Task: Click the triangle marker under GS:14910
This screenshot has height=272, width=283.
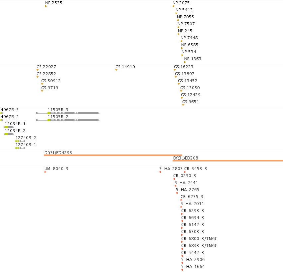Action: tap(116, 70)
